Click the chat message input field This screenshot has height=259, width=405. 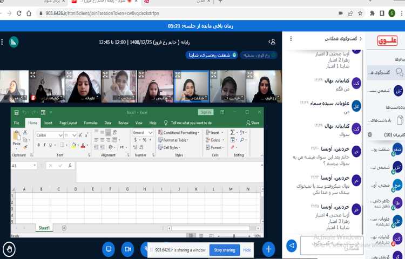pyautogui.click(x=332, y=245)
